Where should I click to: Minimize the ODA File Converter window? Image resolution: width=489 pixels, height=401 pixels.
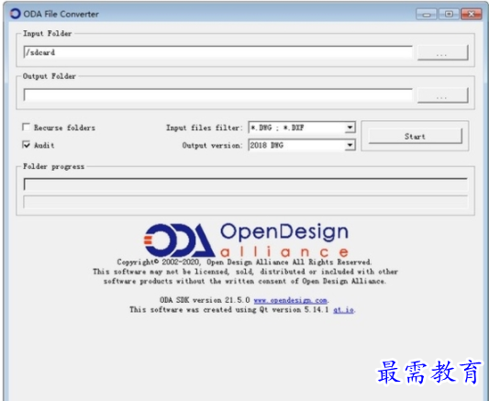427,14
